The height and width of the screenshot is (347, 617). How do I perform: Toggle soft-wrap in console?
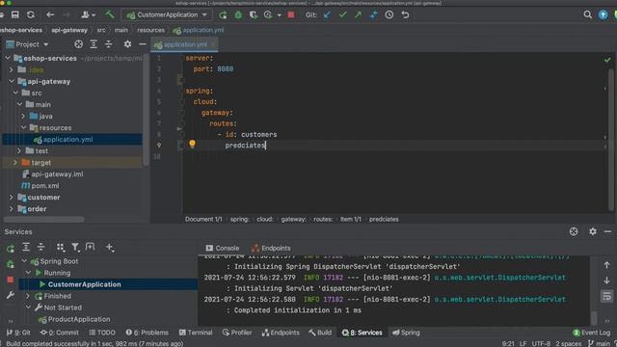click(x=606, y=296)
